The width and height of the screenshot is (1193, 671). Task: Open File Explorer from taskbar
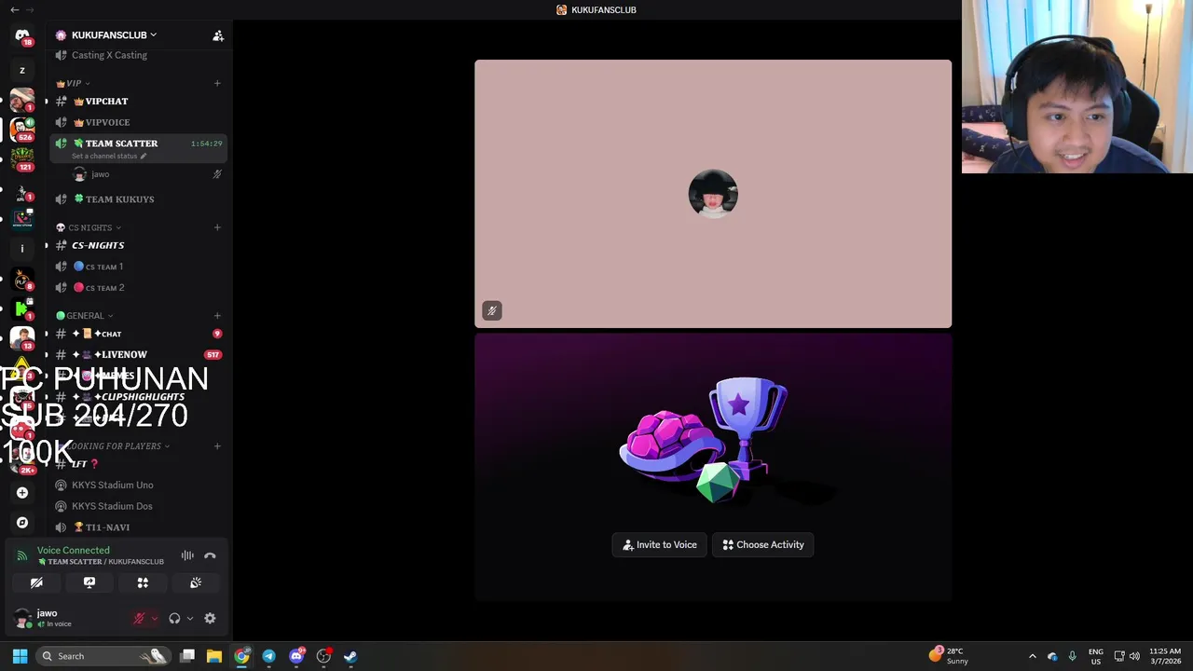point(214,656)
